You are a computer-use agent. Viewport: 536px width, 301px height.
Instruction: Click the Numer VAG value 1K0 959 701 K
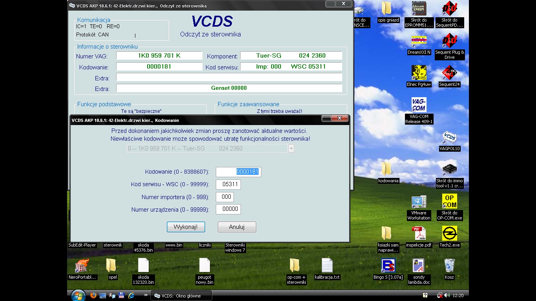coord(159,56)
